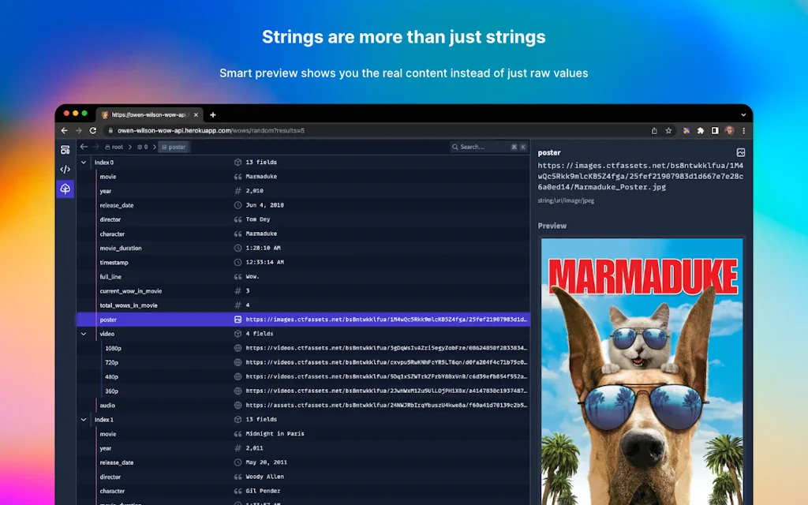Collapse the Index 0 node
The height and width of the screenshot is (505, 808).
click(x=83, y=162)
